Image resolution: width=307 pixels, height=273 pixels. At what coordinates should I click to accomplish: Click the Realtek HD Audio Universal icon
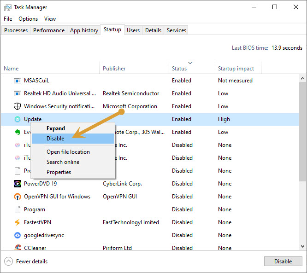pos(18,93)
